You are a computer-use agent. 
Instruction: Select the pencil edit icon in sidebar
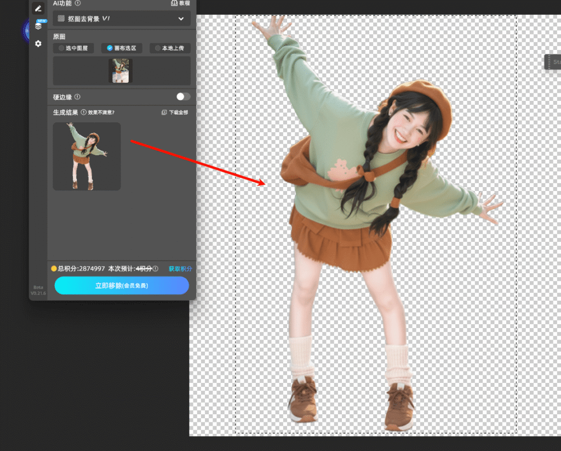(38, 8)
